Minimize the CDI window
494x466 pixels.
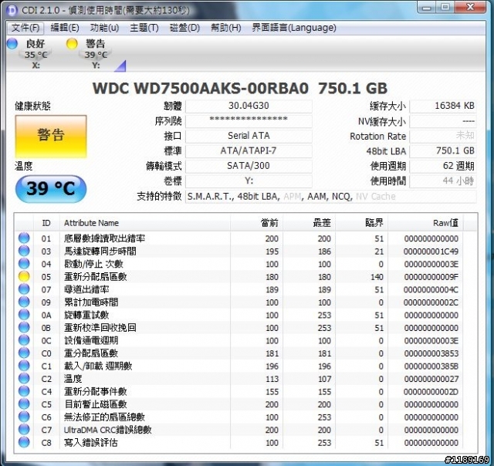[x=427, y=8]
